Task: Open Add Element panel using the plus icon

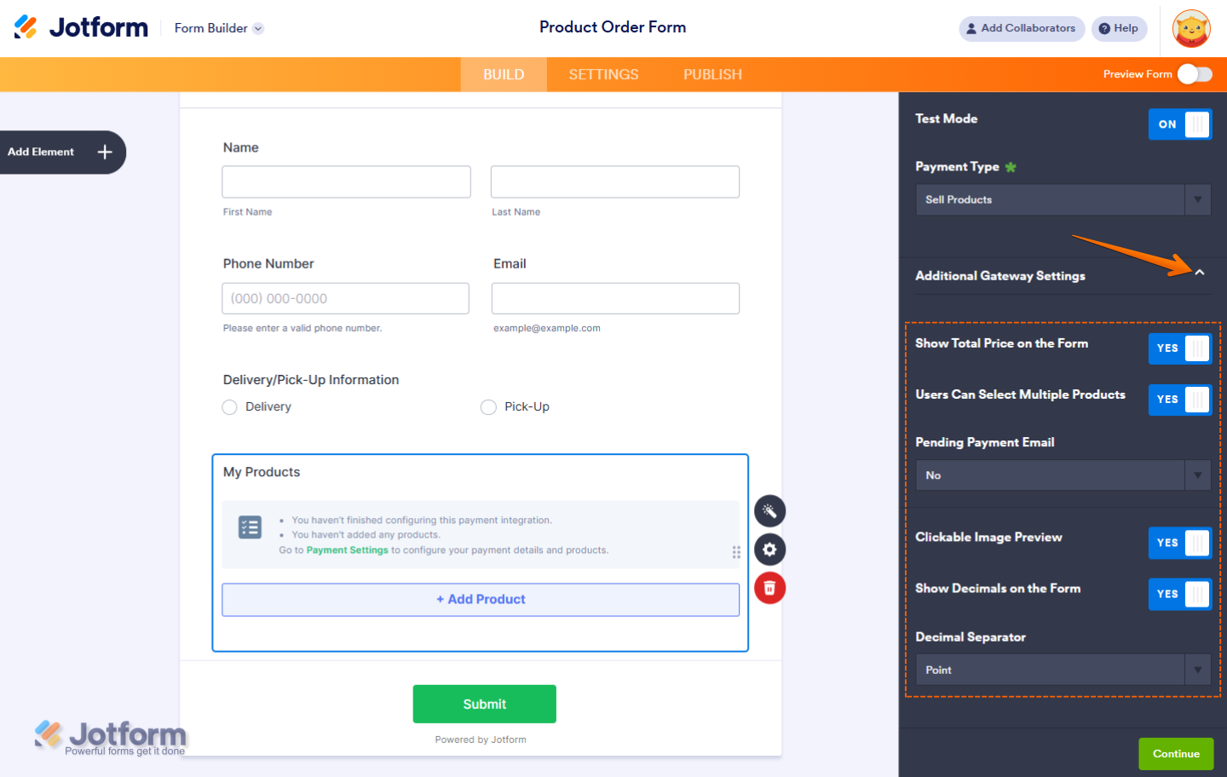Action: click(x=104, y=152)
